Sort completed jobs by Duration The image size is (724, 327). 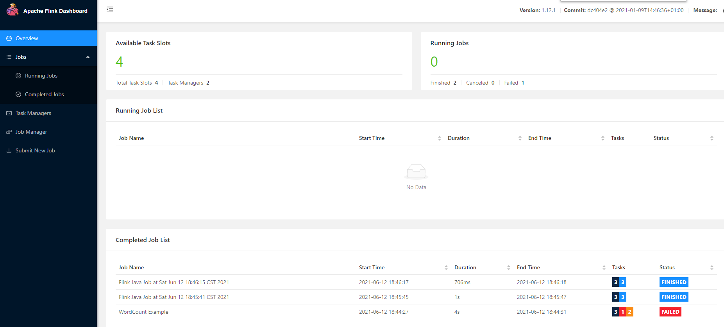pos(509,267)
